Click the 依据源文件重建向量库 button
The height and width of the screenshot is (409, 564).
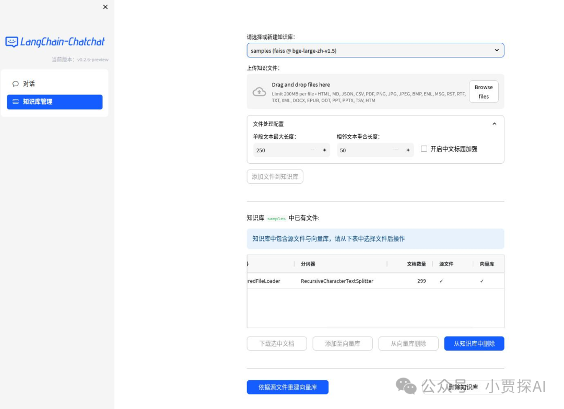pyautogui.click(x=287, y=387)
